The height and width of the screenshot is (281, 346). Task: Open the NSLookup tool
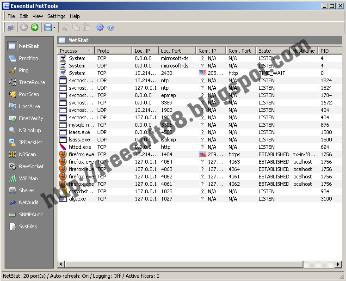(x=25, y=130)
